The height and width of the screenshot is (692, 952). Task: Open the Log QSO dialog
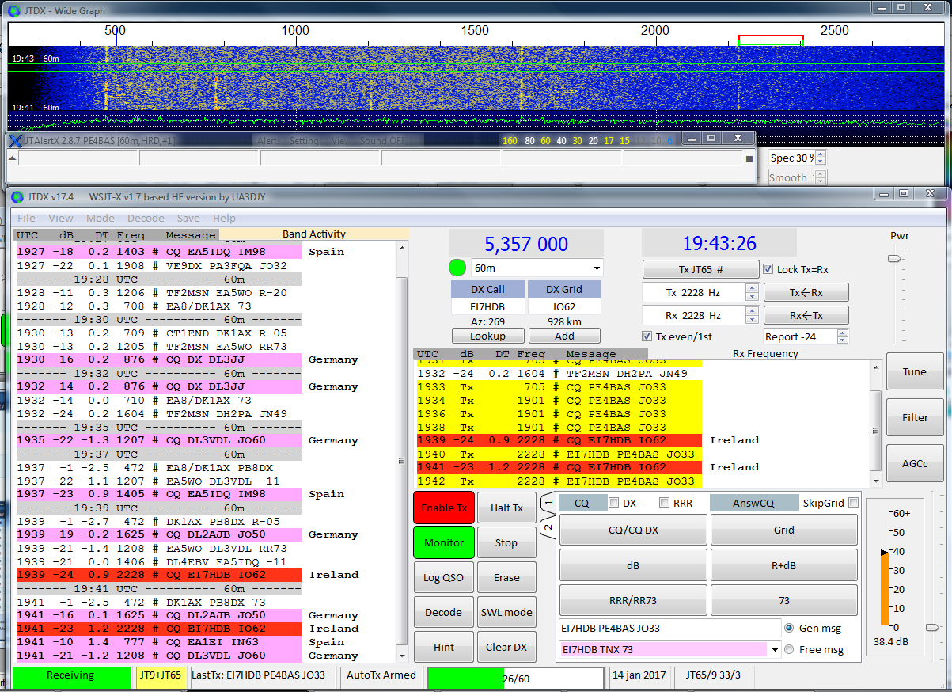443,576
